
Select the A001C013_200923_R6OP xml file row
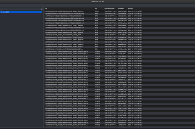[x=120, y=40]
